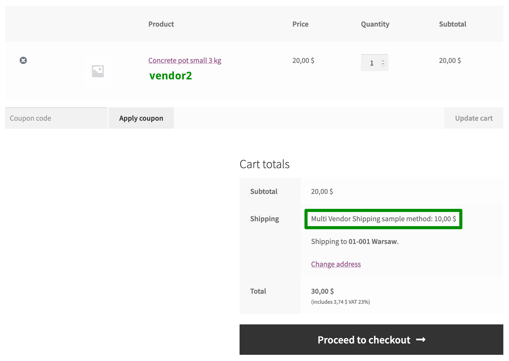Click the Subtotal column header

[x=453, y=24]
